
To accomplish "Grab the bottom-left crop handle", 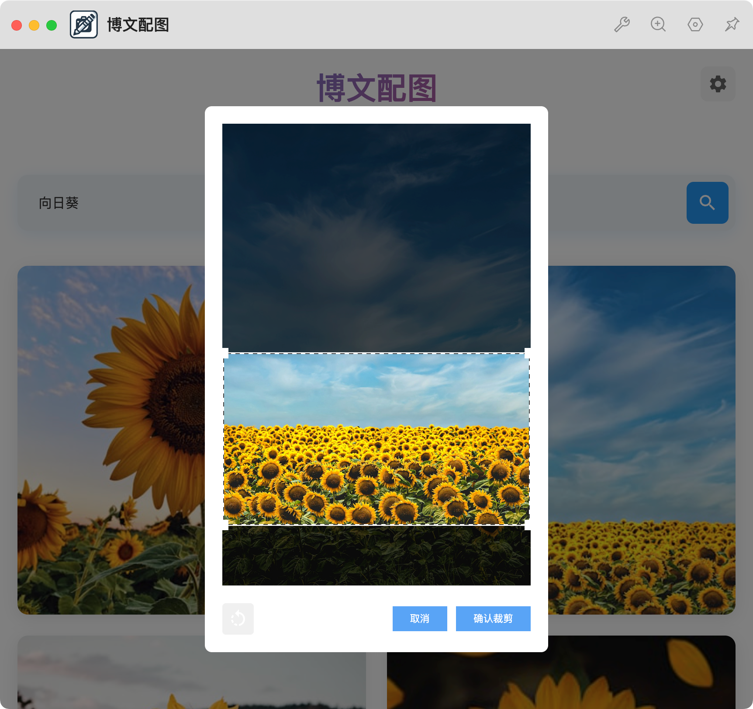I will click(x=225, y=525).
